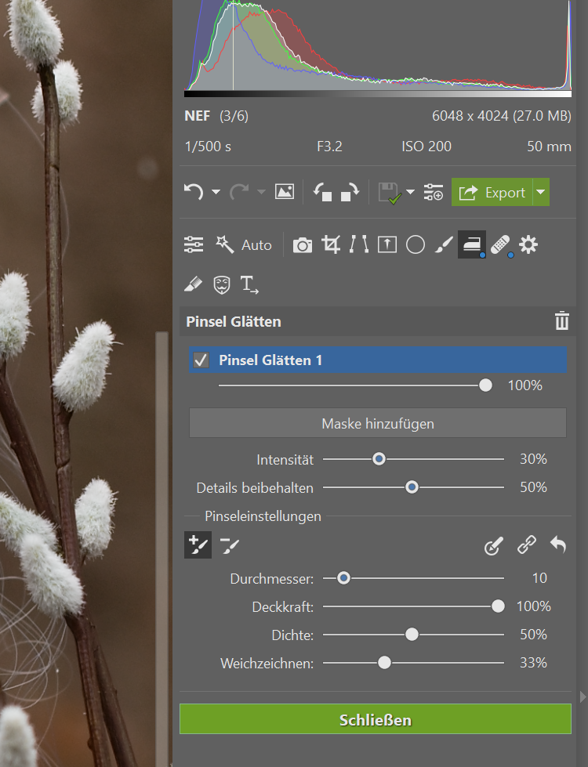Select the gradient filter tool
The width and height of the screenshot is (588, 767).
pyautogui.click(x=387, y=244)
